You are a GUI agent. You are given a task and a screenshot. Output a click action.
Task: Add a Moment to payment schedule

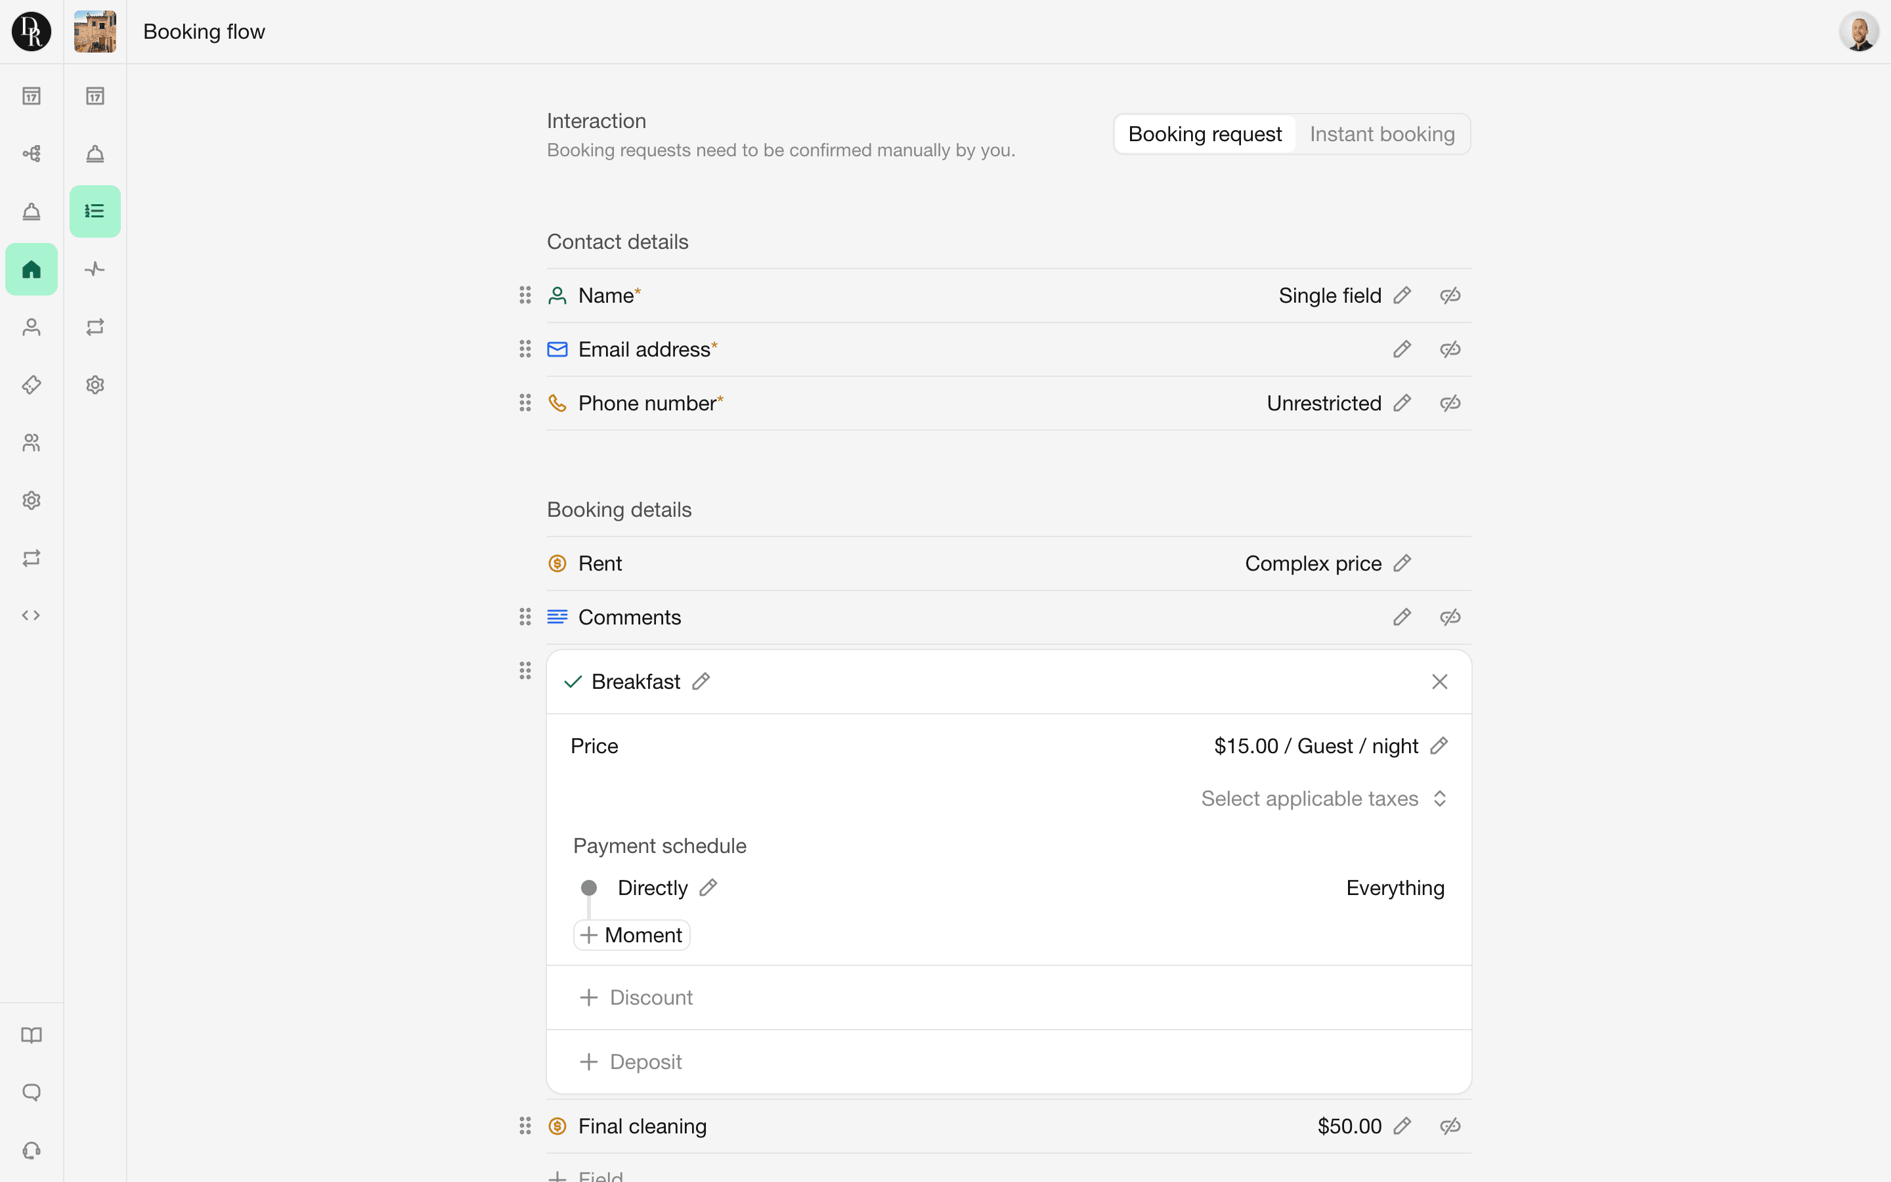pyautogui.click(x=632, y=935)
